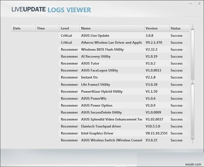Viewport: 204px width, 167px height.
Task: Close the Logs Viewer window
Action: [199, 4]
